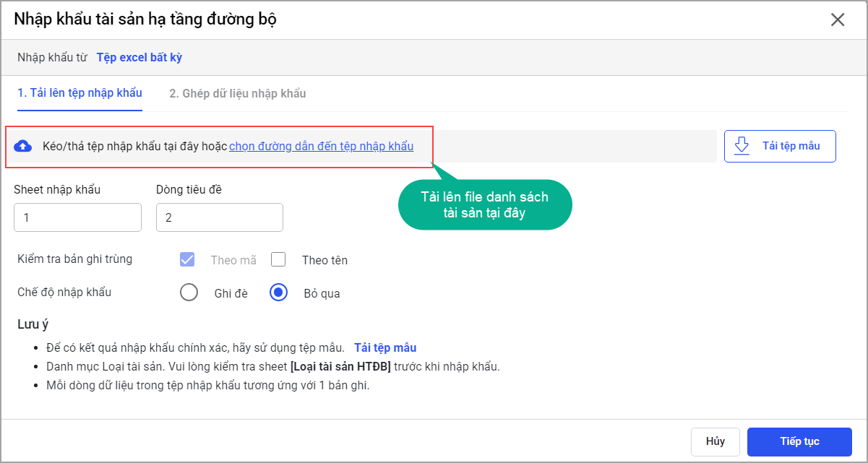Click the green 'Tải lên file danh sách' callout
The height and width of the screenshot is (463, 868).
[x=485, y=204]
